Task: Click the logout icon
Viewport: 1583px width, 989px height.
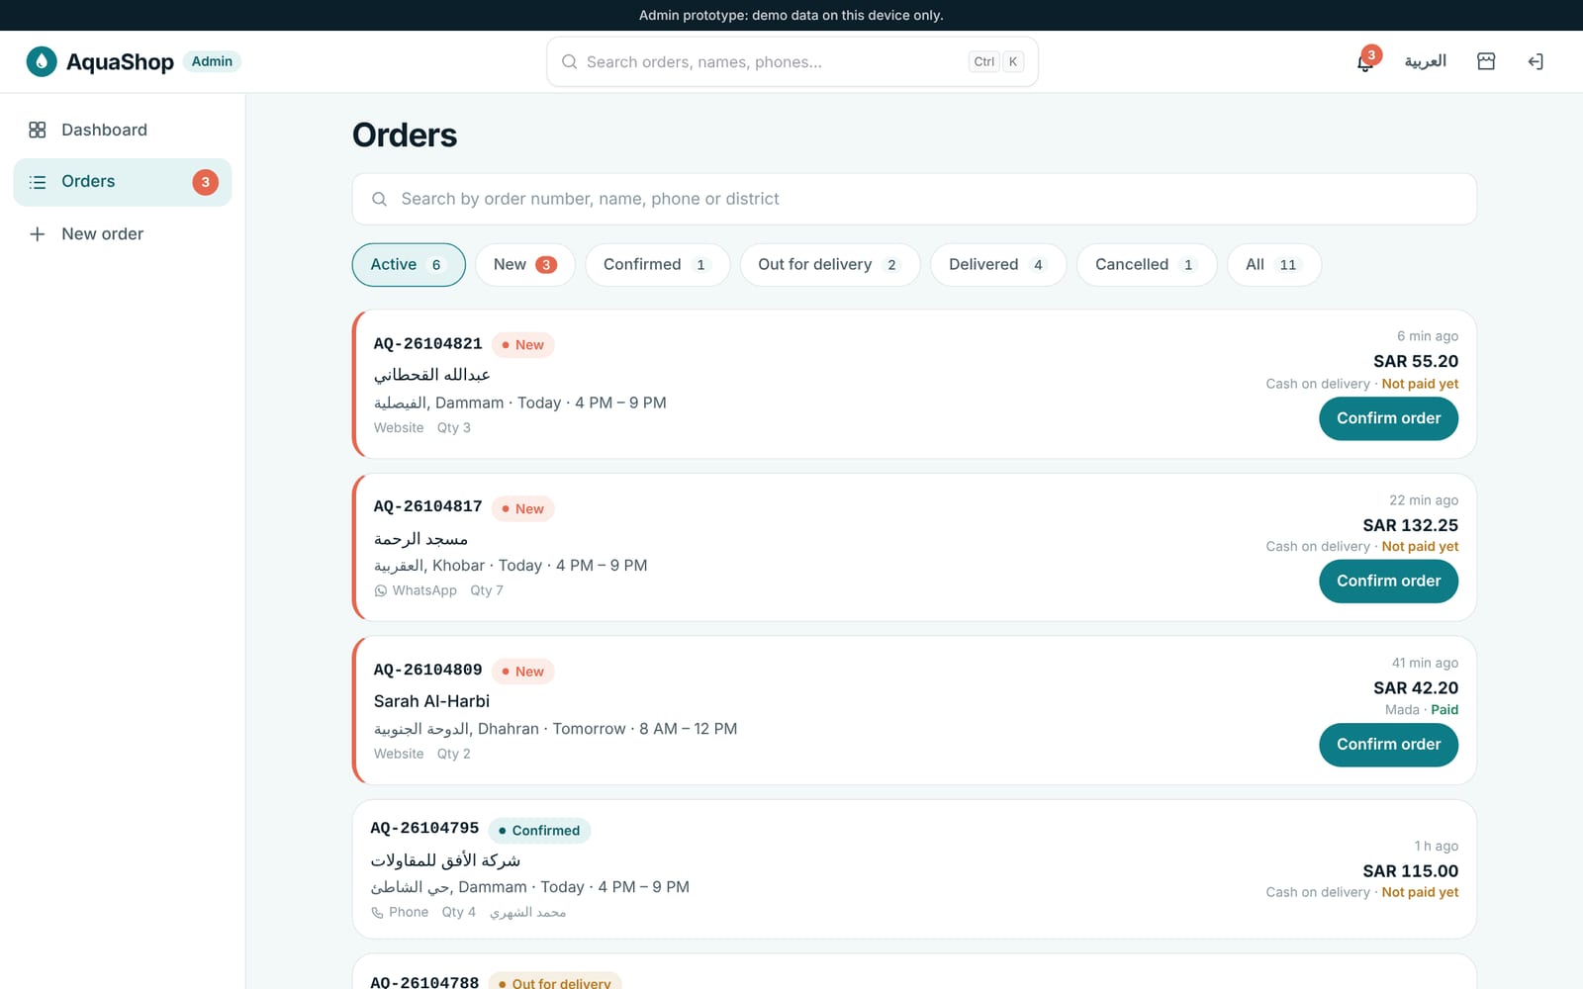Action: (x=1536, y=61)
